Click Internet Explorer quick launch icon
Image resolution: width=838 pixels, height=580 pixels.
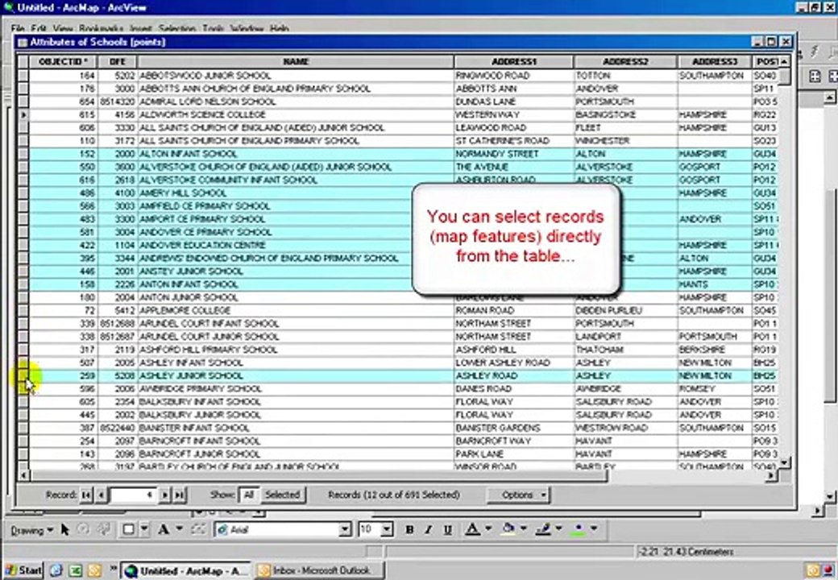point(56,570)
